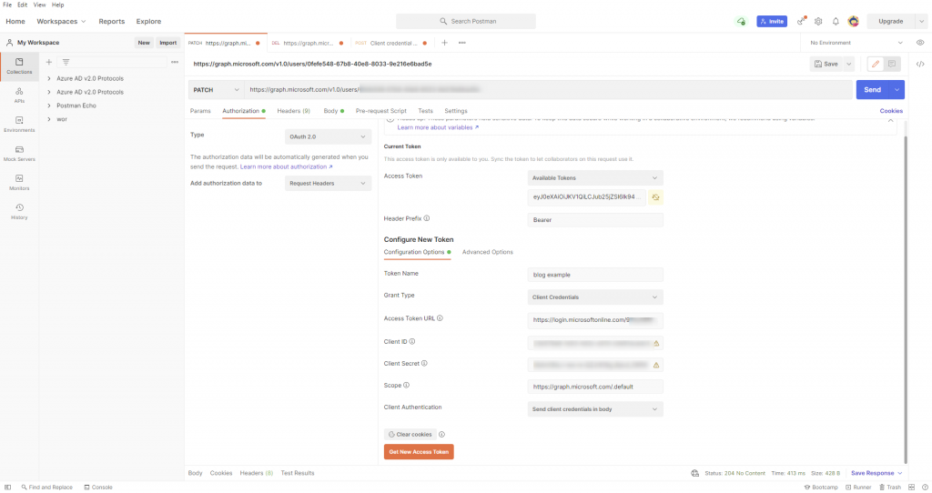Click the edit pencil icon
This screenshot has width=932, height=493.
pos(876,65)
